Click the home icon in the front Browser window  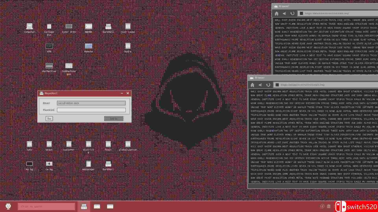coord(252,85)
